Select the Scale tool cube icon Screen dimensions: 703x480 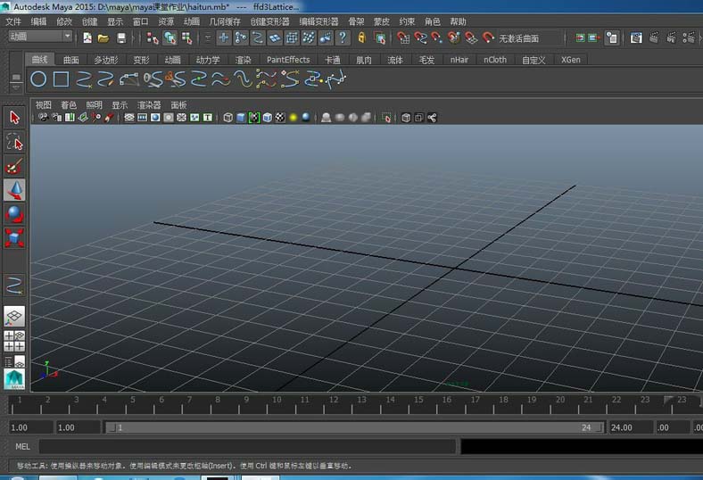[14, 237]
